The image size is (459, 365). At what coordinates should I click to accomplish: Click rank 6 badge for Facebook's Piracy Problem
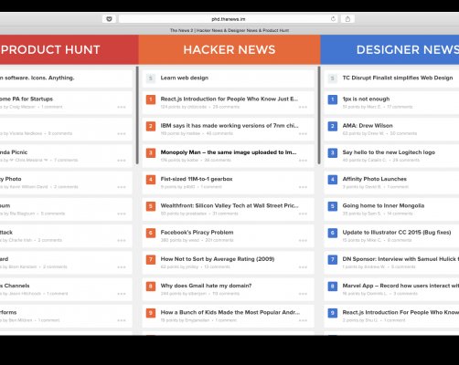coord(151,233)
